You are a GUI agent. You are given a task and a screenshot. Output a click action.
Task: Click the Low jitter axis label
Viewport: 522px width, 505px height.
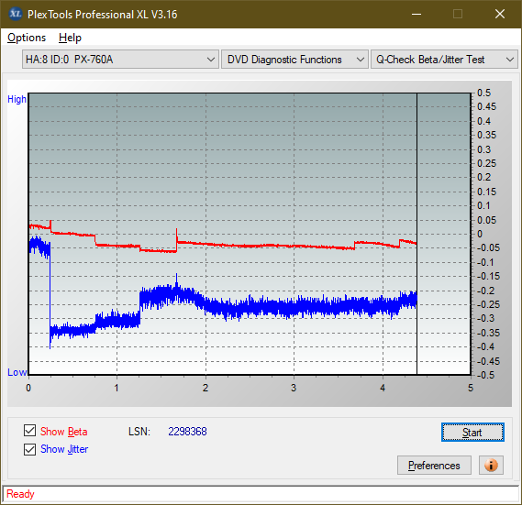click(x=17, y=372)
